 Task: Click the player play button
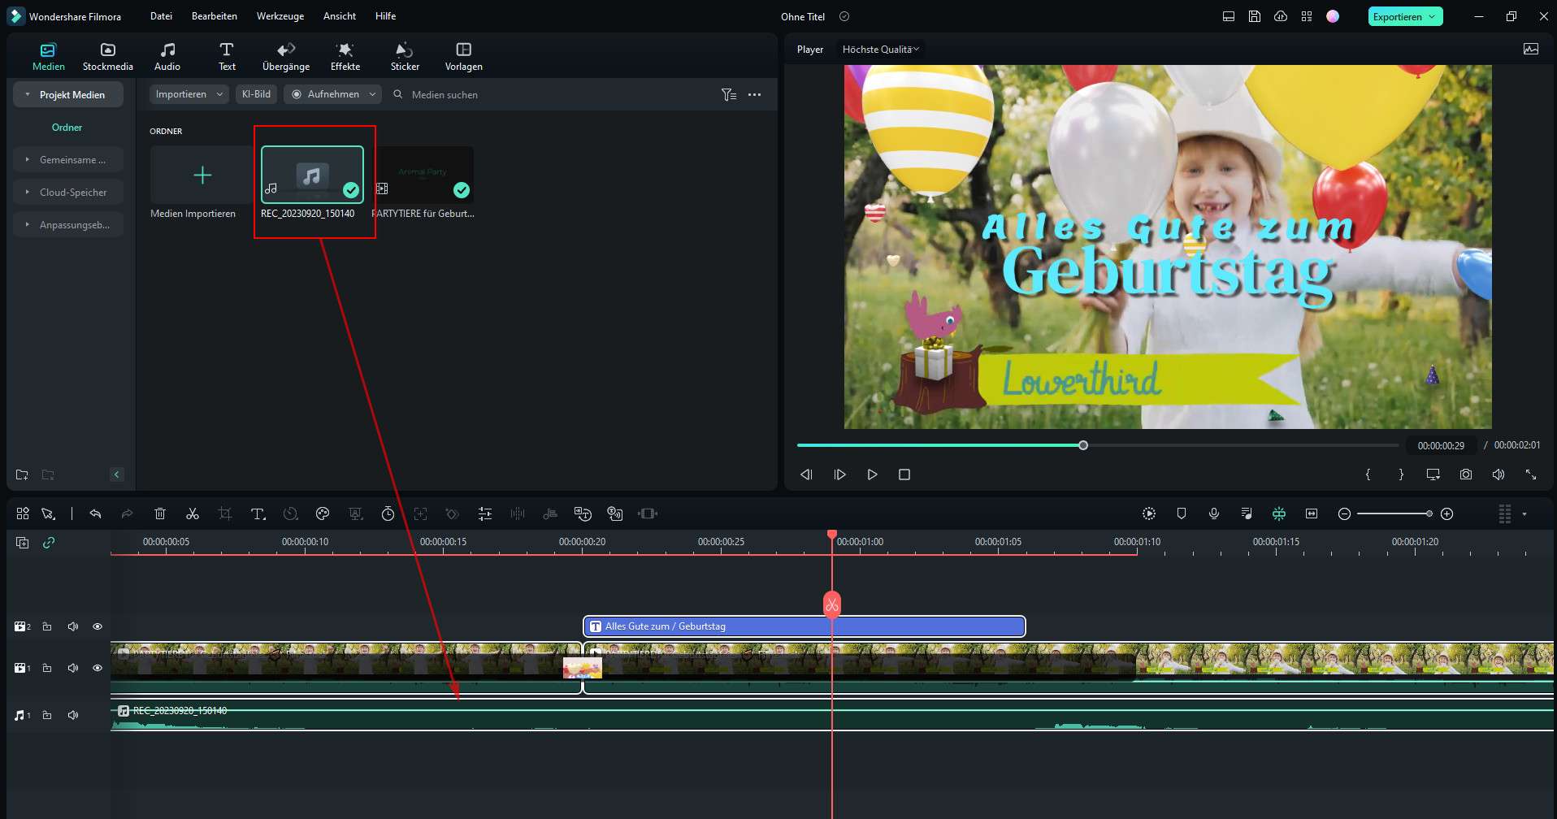point(872,474)
